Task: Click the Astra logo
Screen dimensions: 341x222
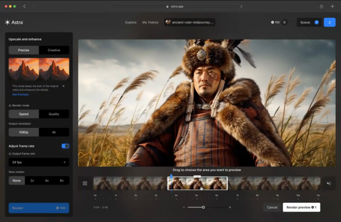Action: [14, 22]
